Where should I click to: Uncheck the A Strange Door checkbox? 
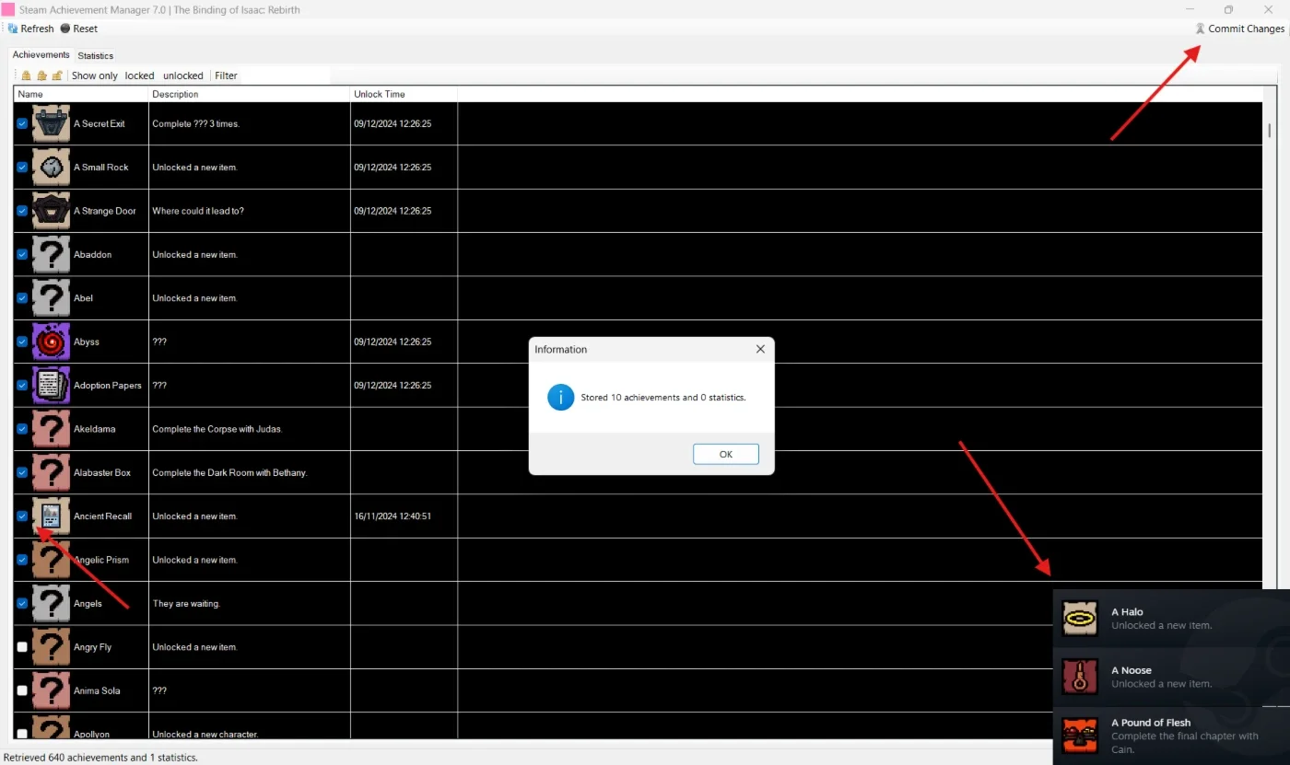coord(22,211)
